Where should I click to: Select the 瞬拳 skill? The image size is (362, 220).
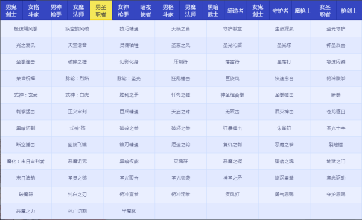click(x=336, y=95)
